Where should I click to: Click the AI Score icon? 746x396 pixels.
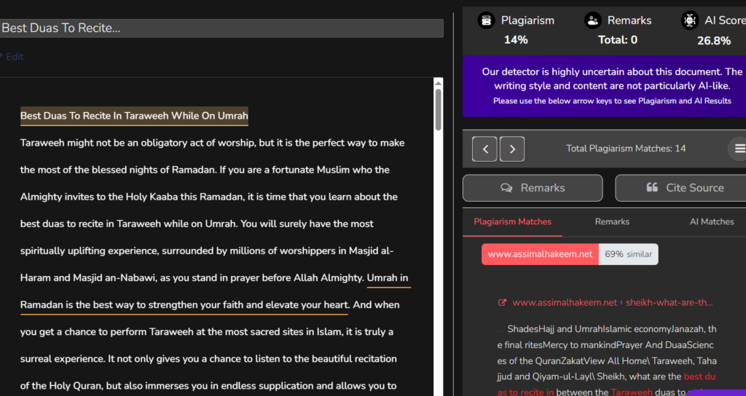point(689,20)
